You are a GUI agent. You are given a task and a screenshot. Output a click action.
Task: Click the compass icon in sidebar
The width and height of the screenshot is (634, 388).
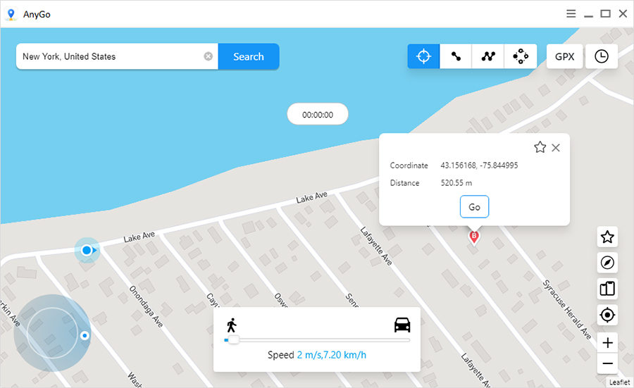tap(607, 263)
